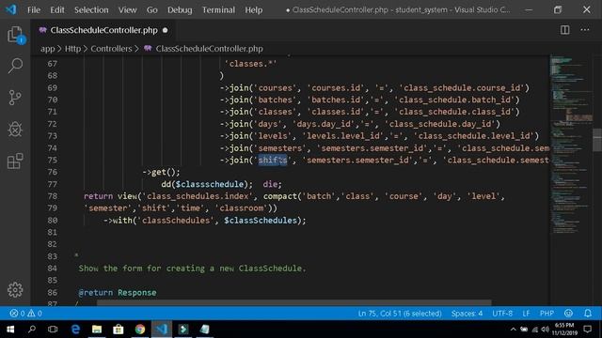Click '->get();' on line 76
This screenshot has width=602, height=338.
(x=161, y=172)
